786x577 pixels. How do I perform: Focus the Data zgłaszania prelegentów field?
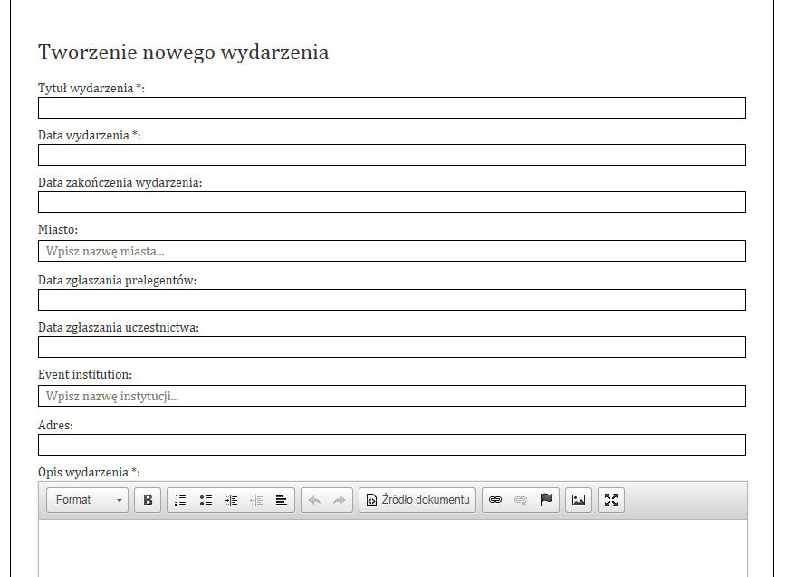pyautogui.click(x=391, y=300)
